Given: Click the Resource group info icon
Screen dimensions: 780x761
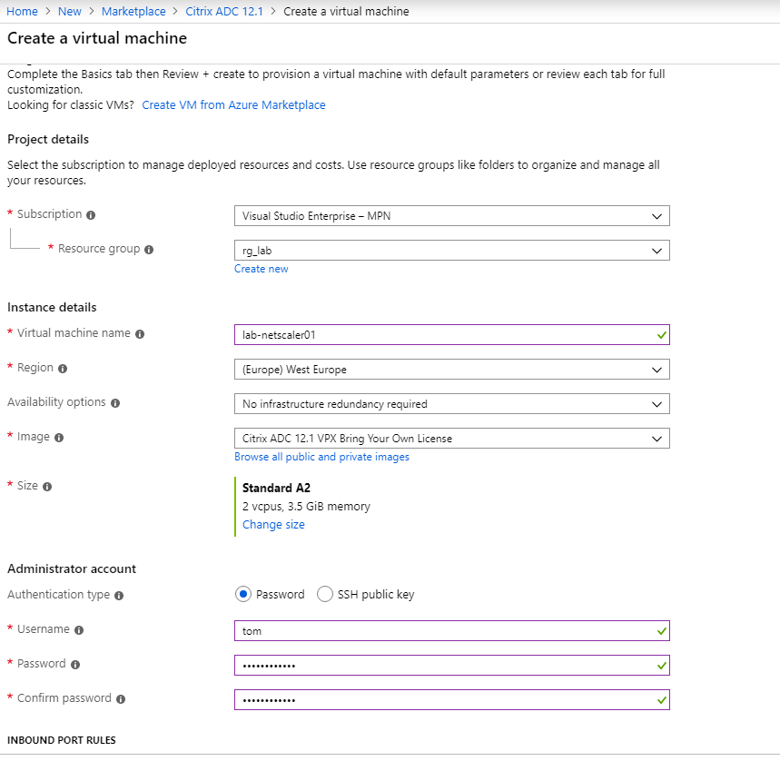Looking at the screenshot, I should (x=149, y=250).
